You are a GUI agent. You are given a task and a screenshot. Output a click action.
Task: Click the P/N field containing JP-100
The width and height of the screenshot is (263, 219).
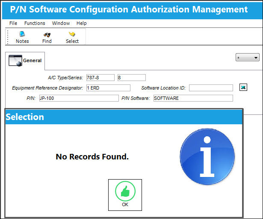click(79, 98)
